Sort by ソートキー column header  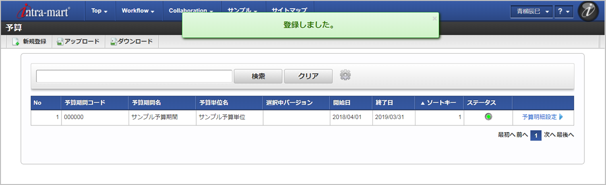coord(439,103)
